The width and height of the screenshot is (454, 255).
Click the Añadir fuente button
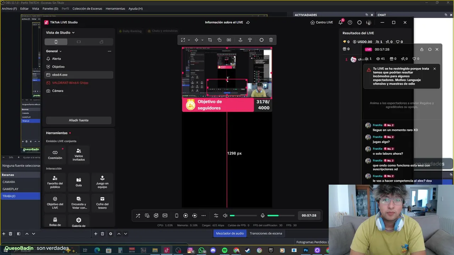[x=79, y=120]
